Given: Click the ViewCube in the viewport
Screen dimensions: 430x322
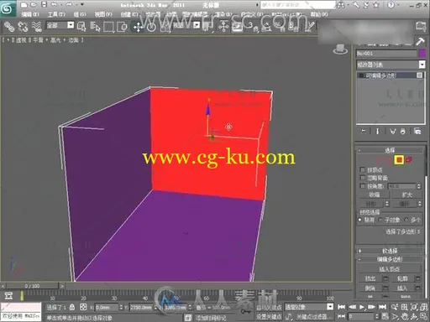Looking at the screenshot, I should 340,49.
